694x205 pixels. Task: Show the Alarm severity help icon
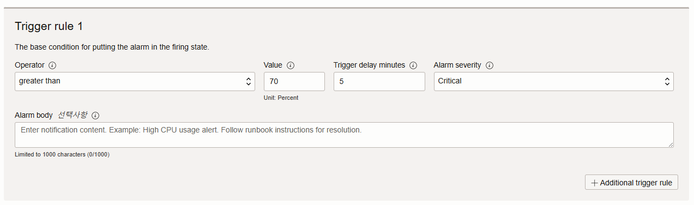(x=490, y=65)
